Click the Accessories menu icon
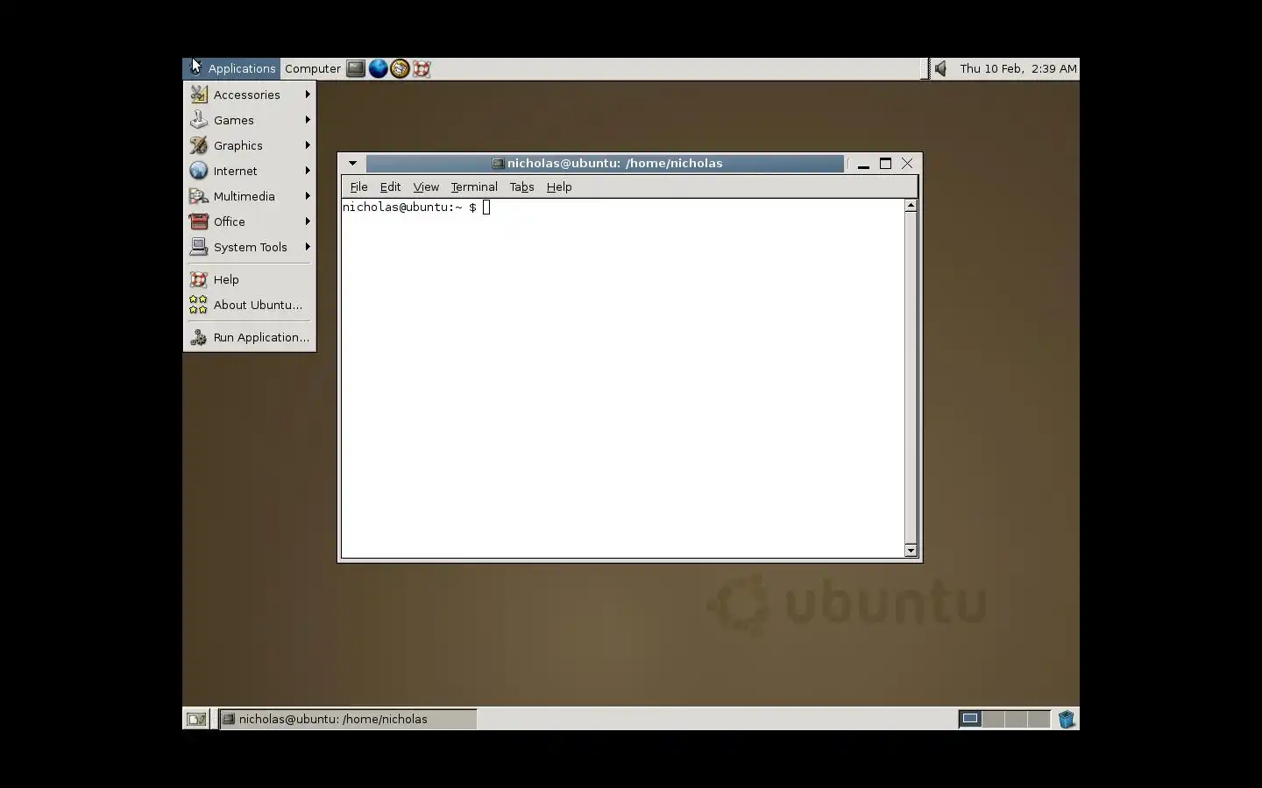The width and height of the screenshot is (1262, 788). click(199, 95)
